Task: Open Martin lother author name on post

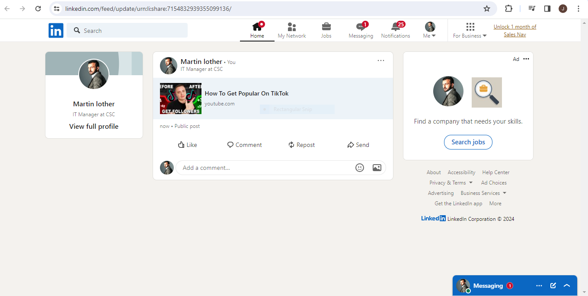Action: click(x=201, y=61)
